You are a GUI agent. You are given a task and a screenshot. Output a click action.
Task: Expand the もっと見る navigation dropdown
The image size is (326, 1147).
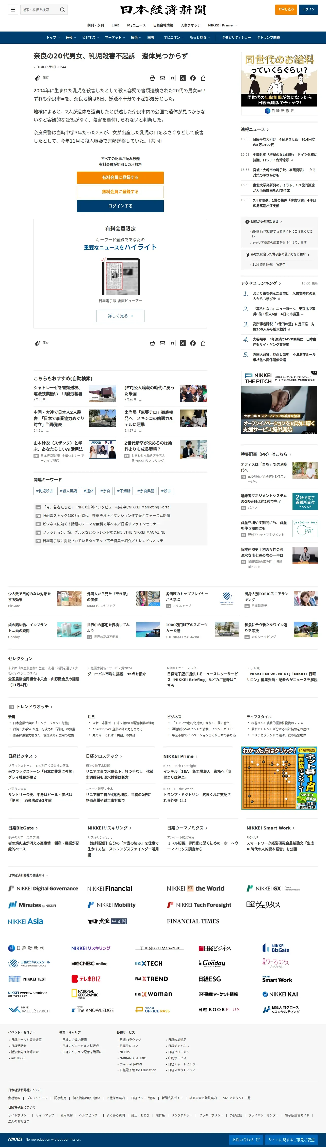200,37
